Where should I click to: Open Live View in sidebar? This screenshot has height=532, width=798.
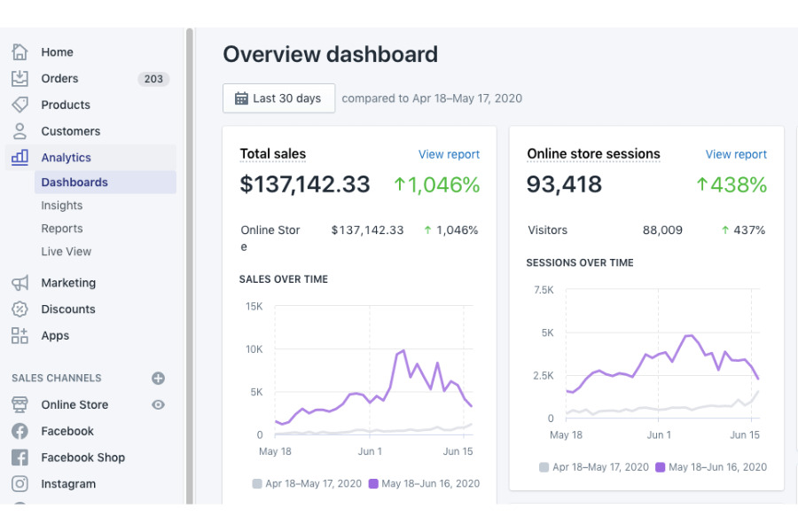coord(66,252)
